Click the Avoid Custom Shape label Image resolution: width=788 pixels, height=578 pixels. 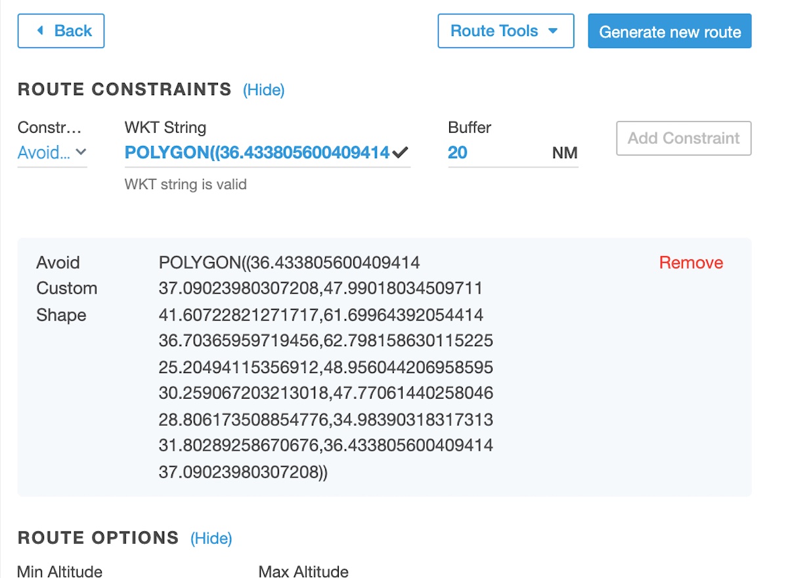pyautogui.click(x=66, y=288)
